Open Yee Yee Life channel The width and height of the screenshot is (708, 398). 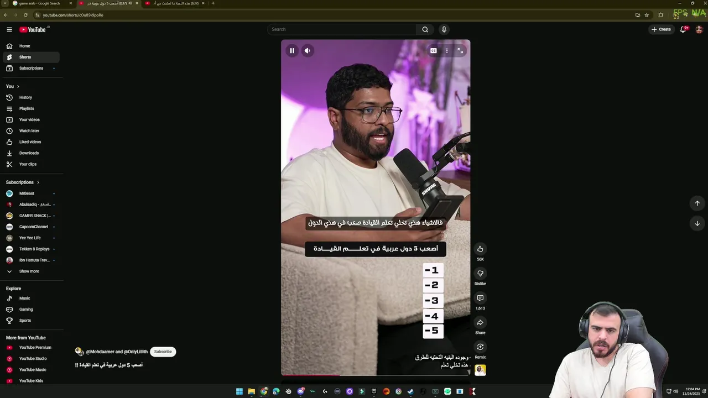tap(31, 238)
